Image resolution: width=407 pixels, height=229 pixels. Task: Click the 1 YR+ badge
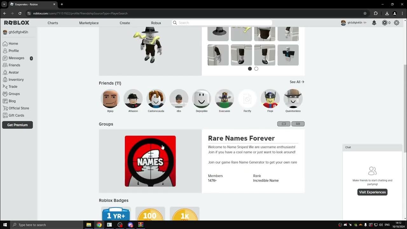point(116,214)
